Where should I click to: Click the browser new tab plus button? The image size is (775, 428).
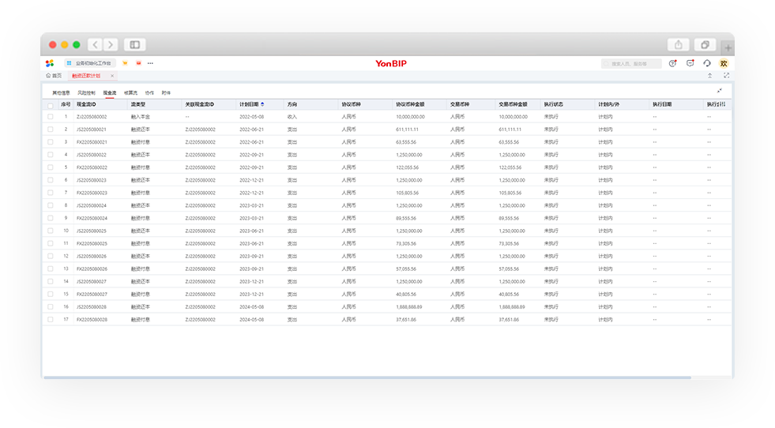pyautogui.click(x=728, y=47)
